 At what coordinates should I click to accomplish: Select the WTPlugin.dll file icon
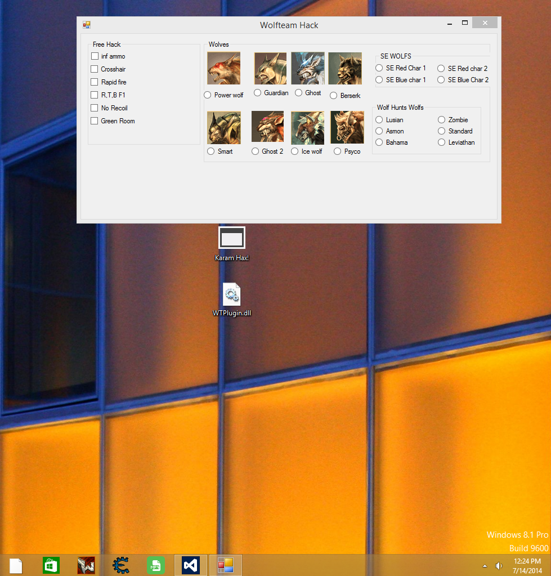coord(232,300)
